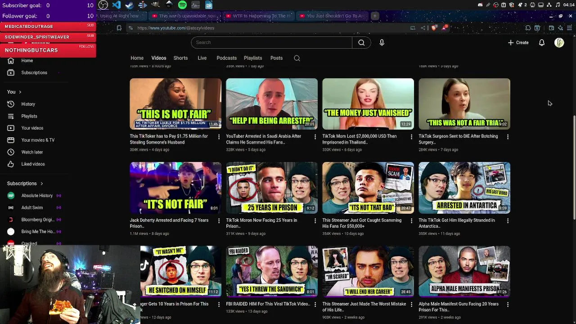The image size is (576, 324).
Task: Open 'TikTok Surgeon Sent to DIE' title
Action: (458, 139)
